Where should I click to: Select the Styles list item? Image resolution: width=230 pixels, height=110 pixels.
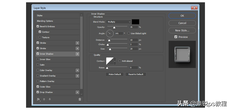[58, 16]
